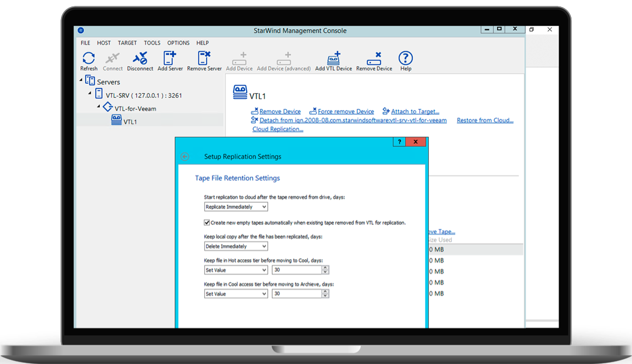Select VTL1 in the server tree
This screenshot has height=364, width=632.
pos(130,121)
